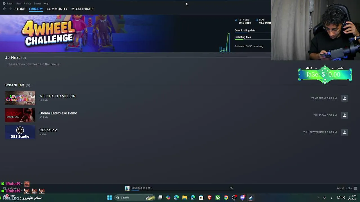Switch to the LIBRARY tab
The width and height of the screenshot is (360, 202).
pyautogui.click(x=36, y=9)
